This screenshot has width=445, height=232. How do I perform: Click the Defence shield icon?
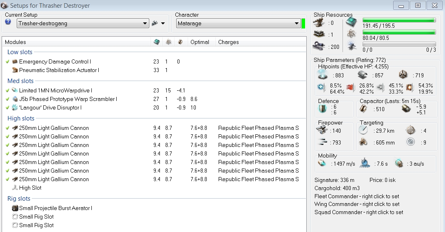tap(322, 109)
